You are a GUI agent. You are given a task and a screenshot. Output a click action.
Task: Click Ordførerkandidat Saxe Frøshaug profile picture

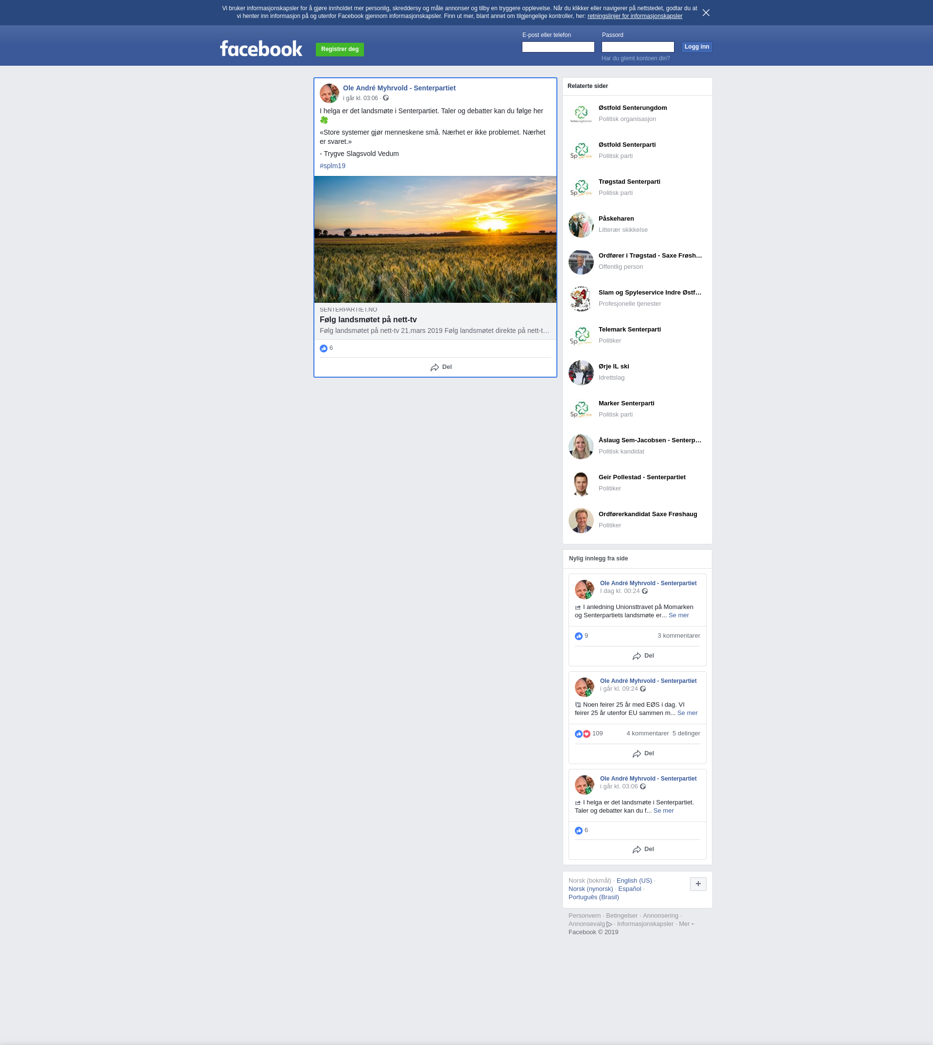(x=581, y=520)
